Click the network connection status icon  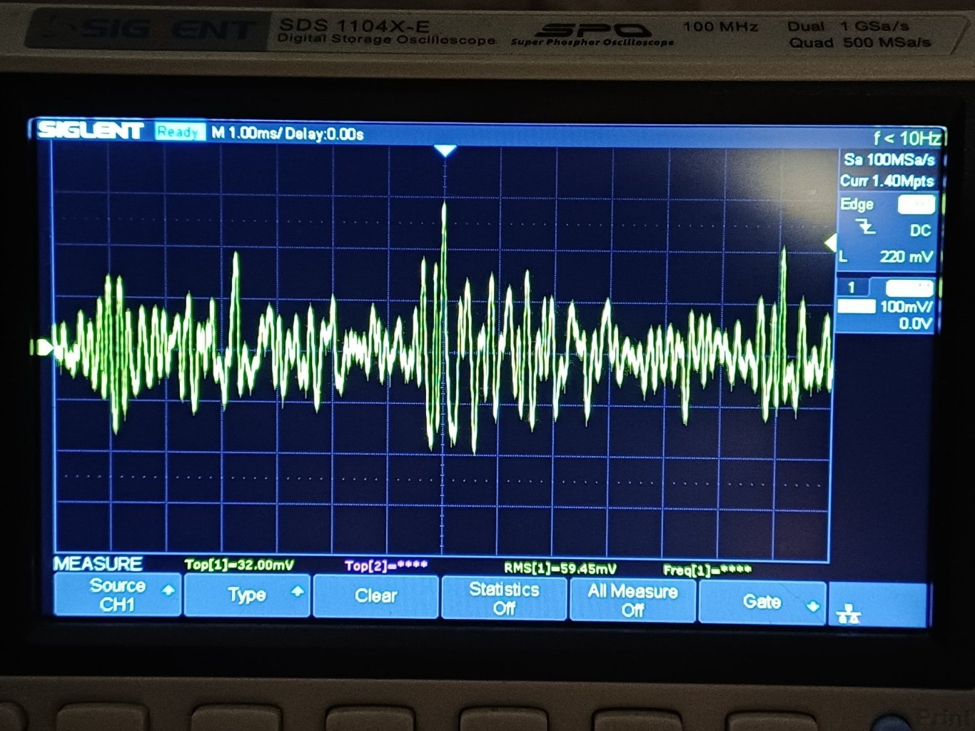[849, 613]
